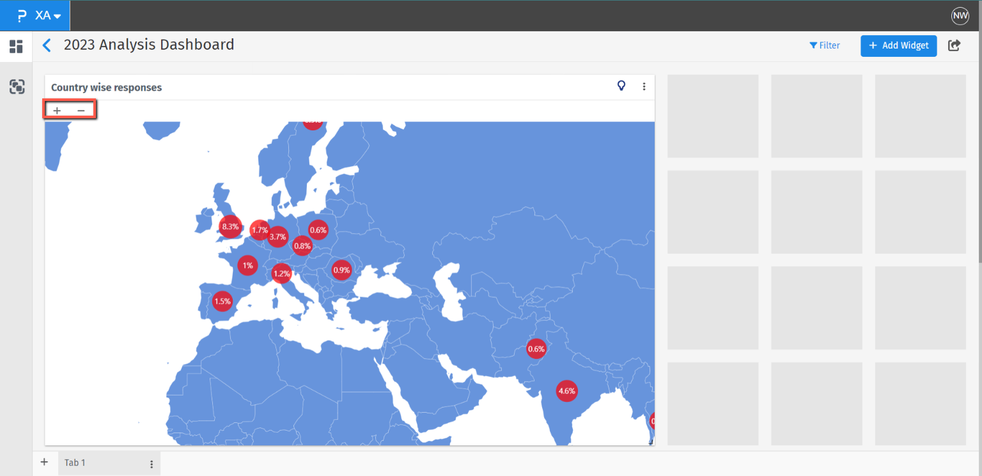
Task: Select the 1% marker over France
Action: coord(247,265)
